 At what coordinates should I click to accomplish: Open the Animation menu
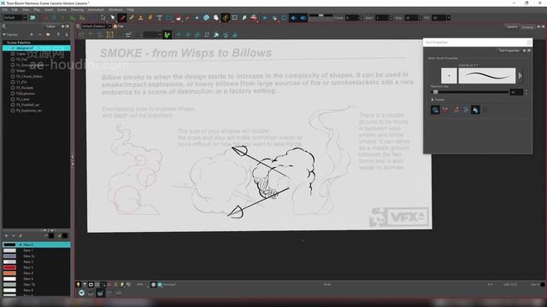click(96, 9)
